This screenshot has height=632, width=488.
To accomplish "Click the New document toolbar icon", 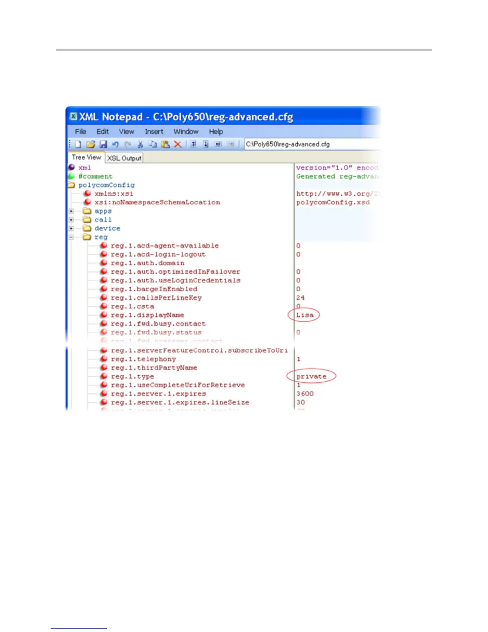I will (79, 144).
